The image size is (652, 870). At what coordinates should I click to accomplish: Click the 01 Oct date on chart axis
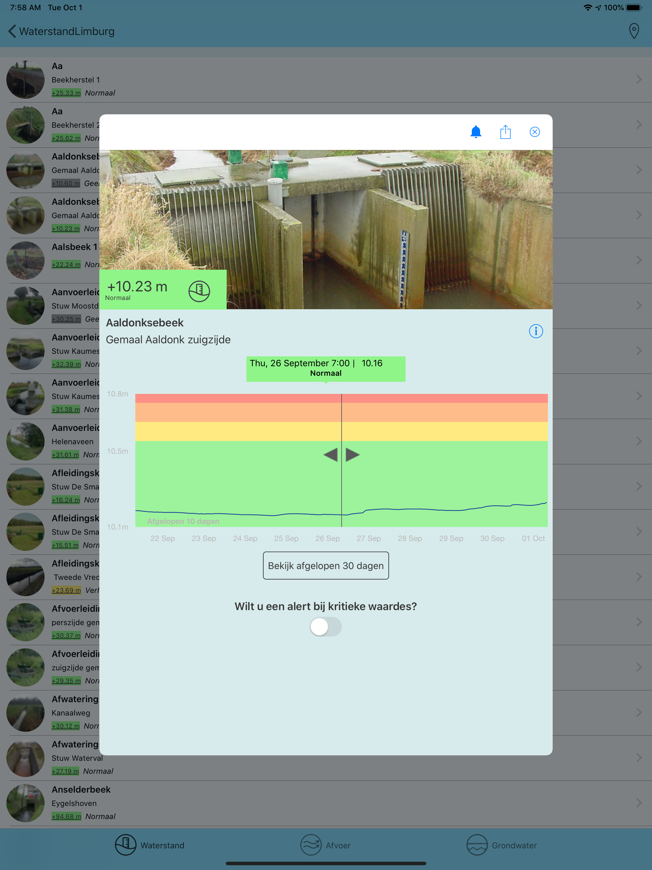click(x=533, y=538)
